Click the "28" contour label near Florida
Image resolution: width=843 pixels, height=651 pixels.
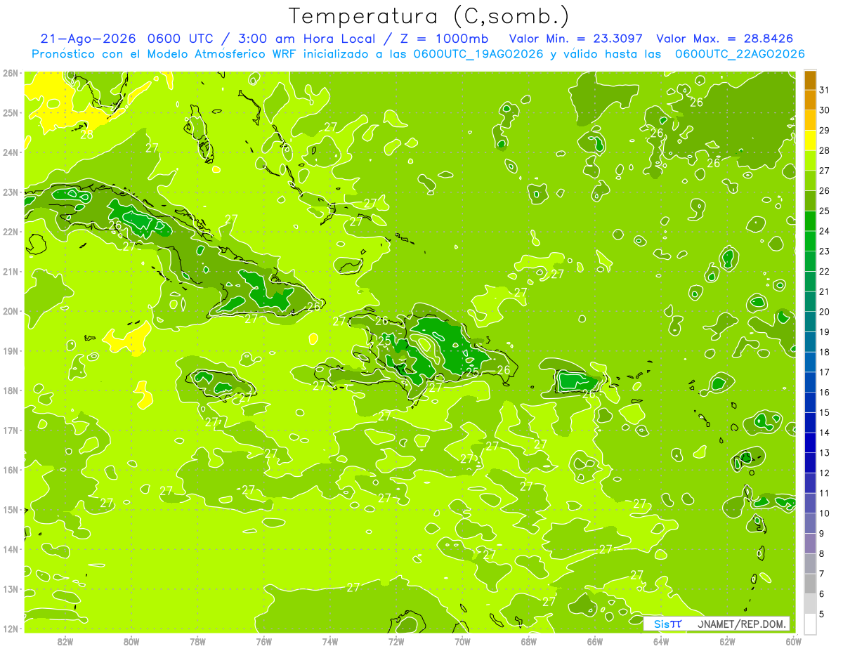pos(87,133)
